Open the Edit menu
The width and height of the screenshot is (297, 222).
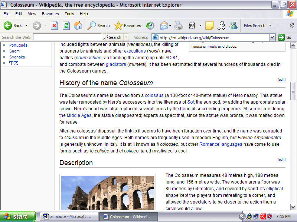tap(19, 14)
